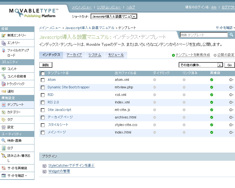Click green rebuild checkmark for RSS 2.0 row

point(211,102)
